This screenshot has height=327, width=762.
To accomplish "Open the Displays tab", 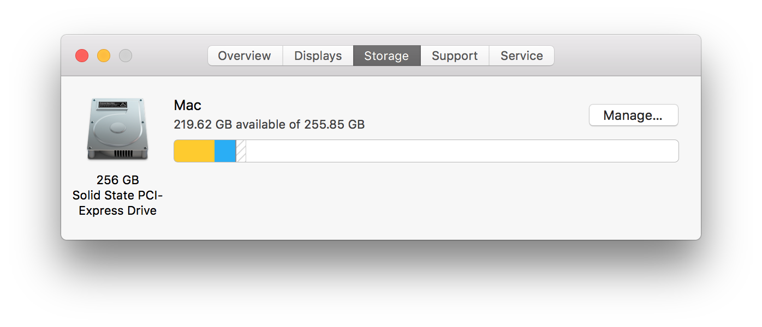I will coord(318,56).
